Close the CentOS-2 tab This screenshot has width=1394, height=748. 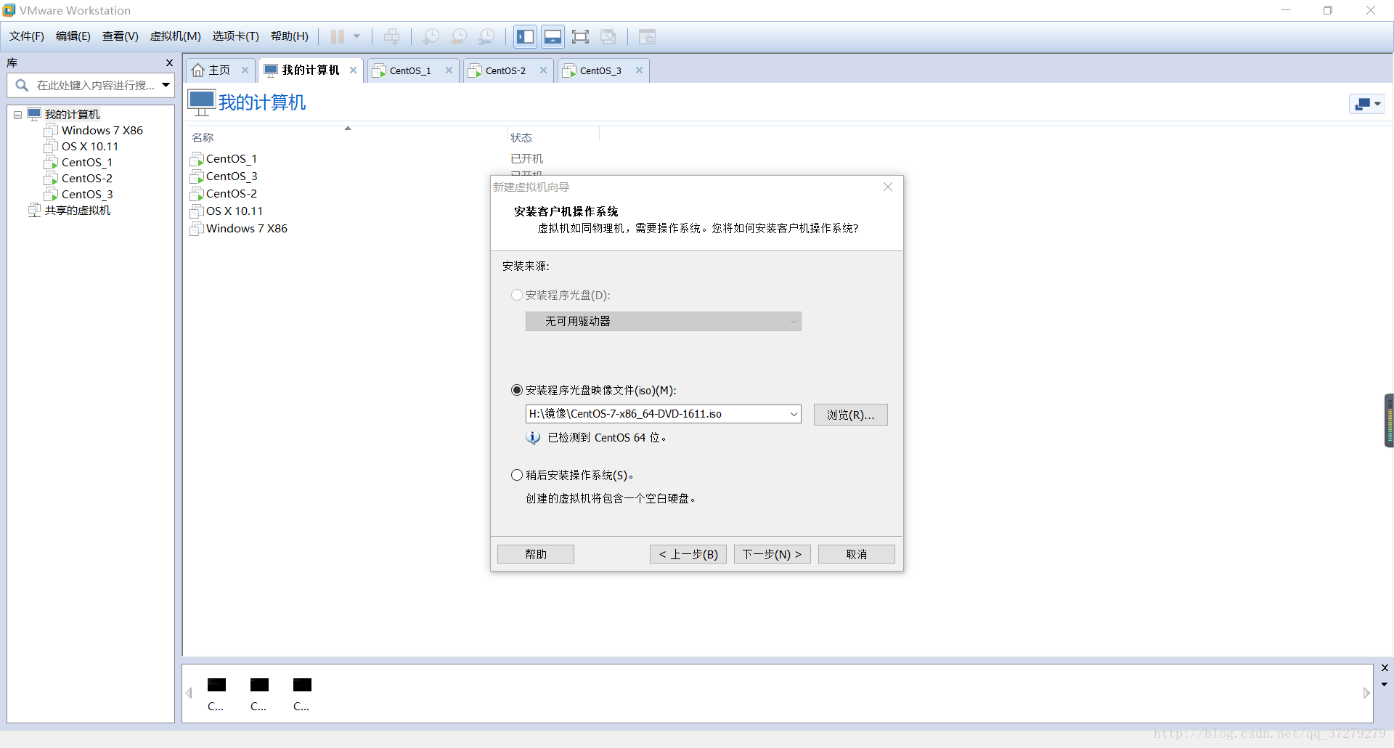tap(543, 70)
